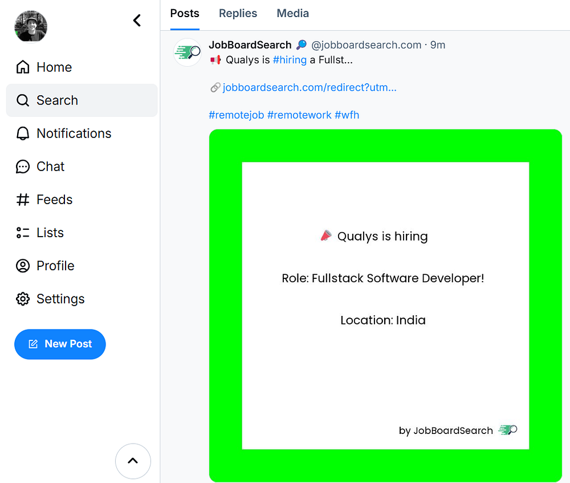The width and height of the screenshot is (570, 483).
Task: Click the Feeds hashtag icon
Action: tap(23, 200)
